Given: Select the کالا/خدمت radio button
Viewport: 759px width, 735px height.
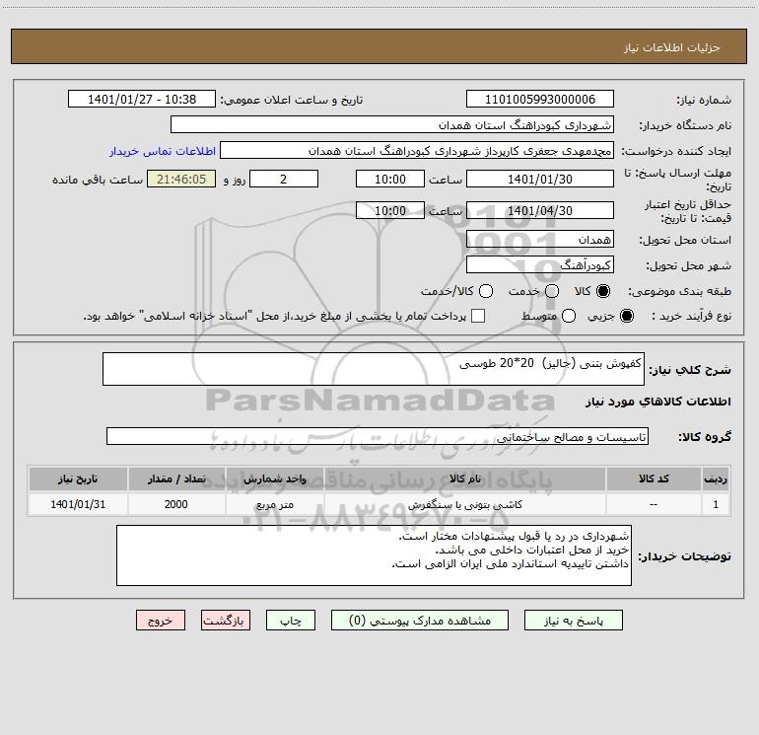Looking at the screenshot, I should click(486, 291).
